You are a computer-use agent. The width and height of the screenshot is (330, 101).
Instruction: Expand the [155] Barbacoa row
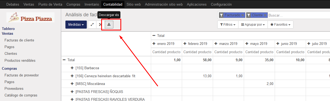(72, 68)
